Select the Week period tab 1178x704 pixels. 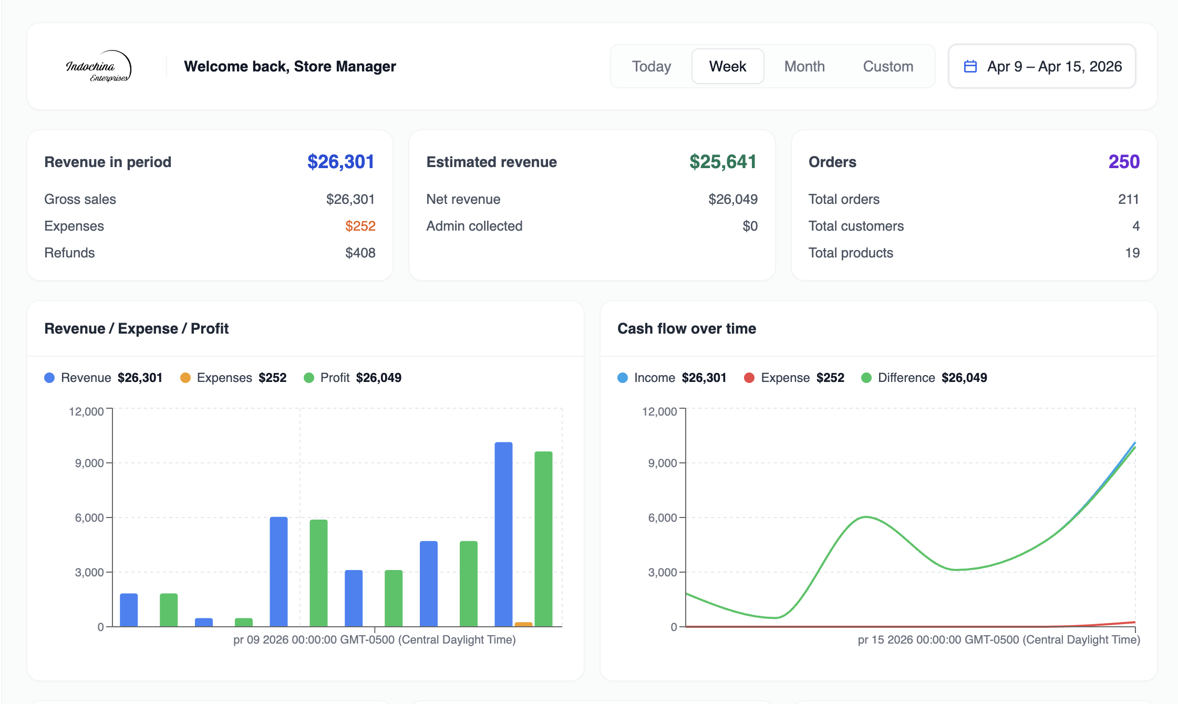pyautogui.click(x=727, y=67)
